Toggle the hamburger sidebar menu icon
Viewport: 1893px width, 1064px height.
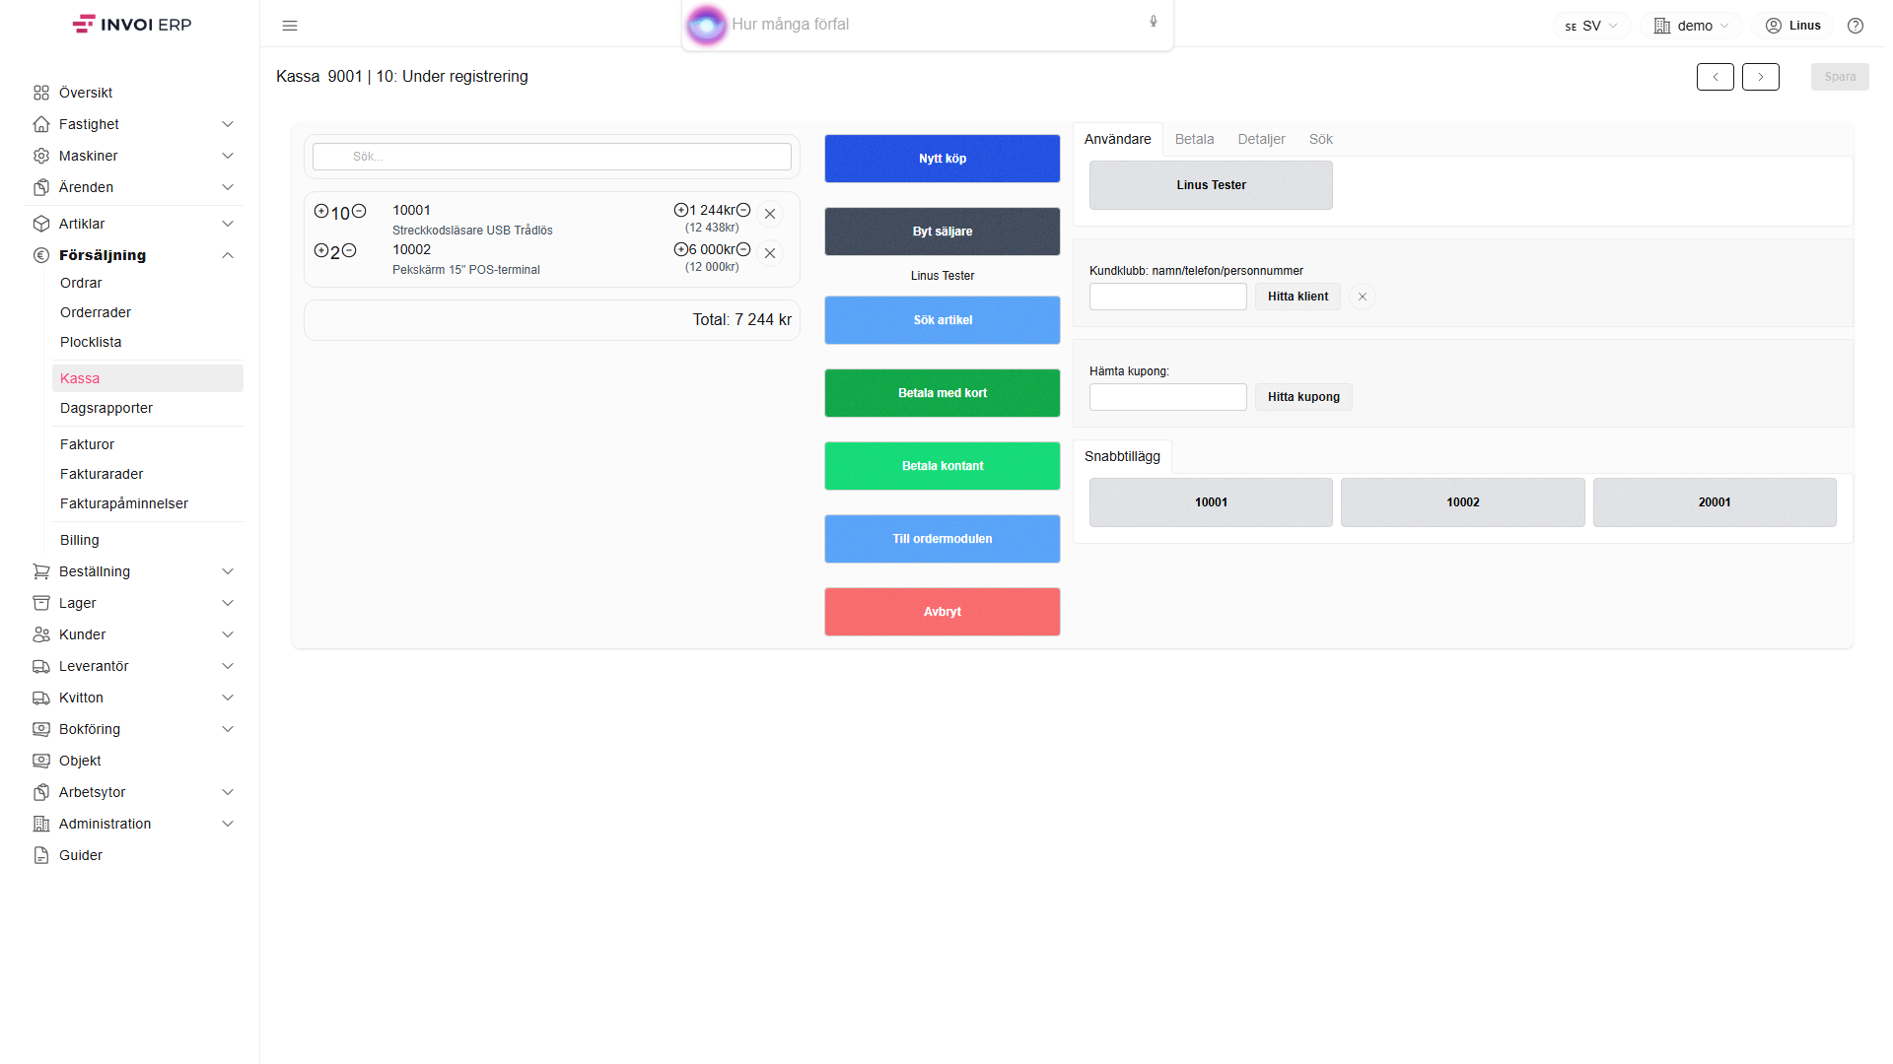290,26
